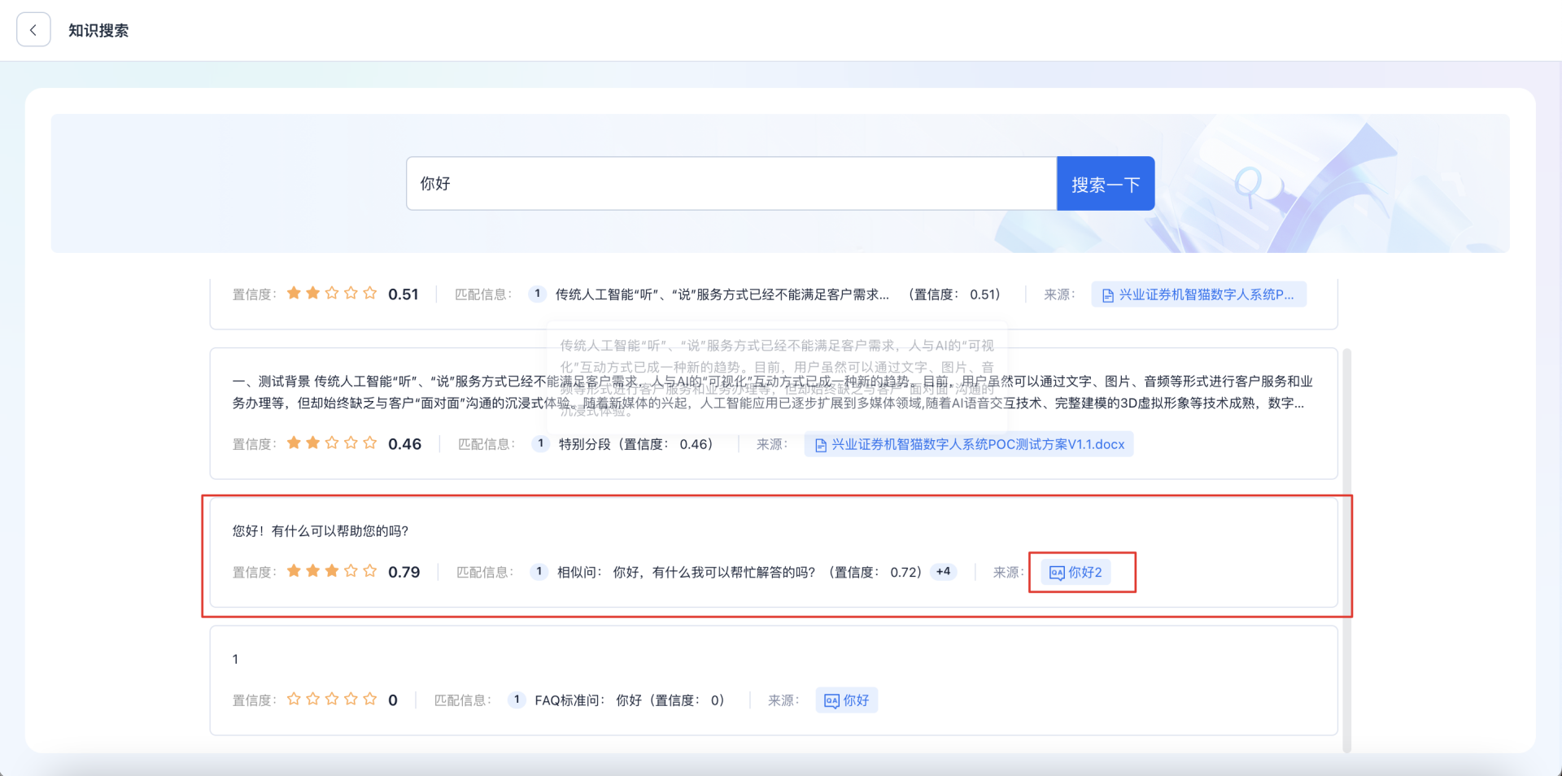Click match text 相似问: 你好，有什么我可以帮忙解答的吗？

click(686, 573)
